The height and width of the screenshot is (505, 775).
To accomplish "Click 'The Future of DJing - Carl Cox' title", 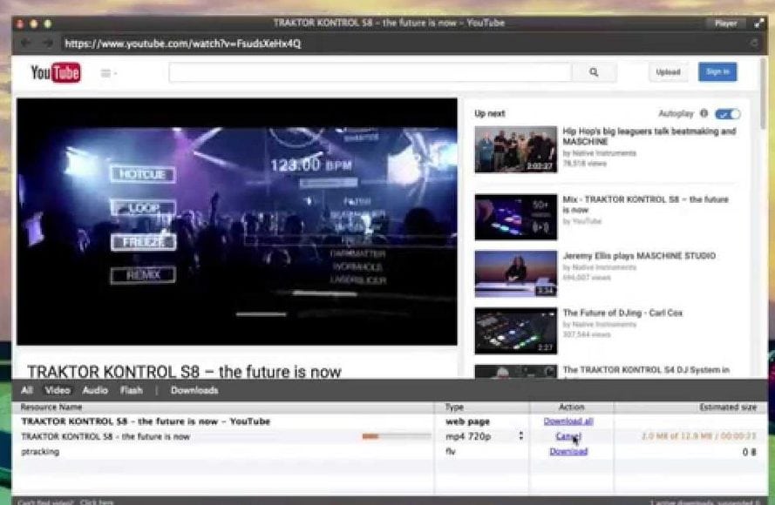I will 622,313.
